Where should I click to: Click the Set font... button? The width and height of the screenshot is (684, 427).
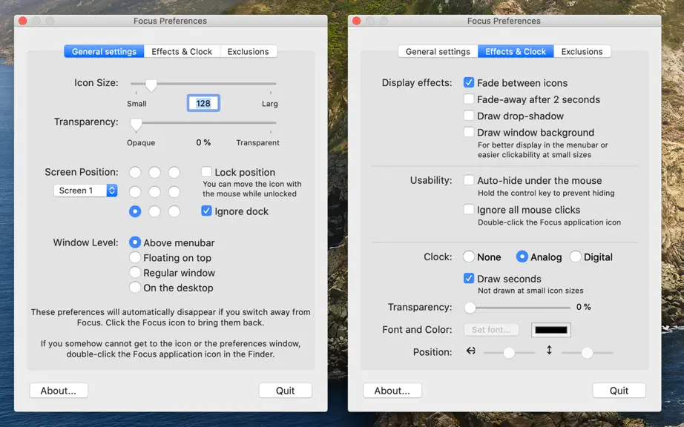coord(491,330)
